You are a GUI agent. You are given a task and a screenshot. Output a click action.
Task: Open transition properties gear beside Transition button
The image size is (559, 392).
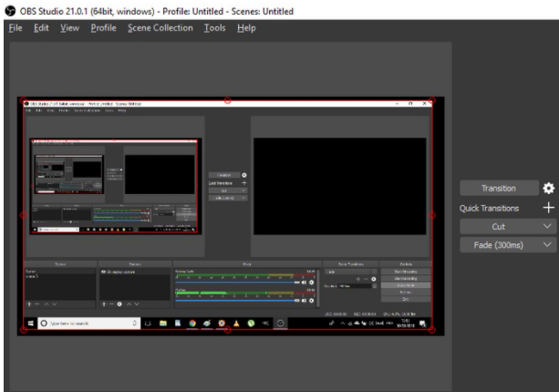tap(548, 188)
